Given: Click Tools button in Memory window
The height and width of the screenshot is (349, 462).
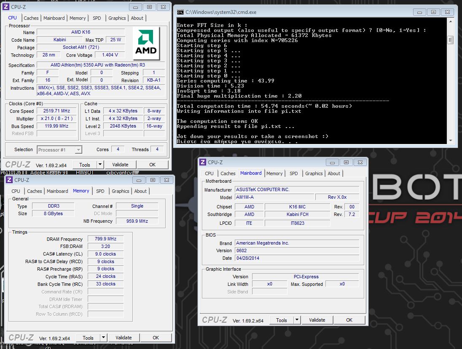Looking at the screenshot, I should pos(88,338).
